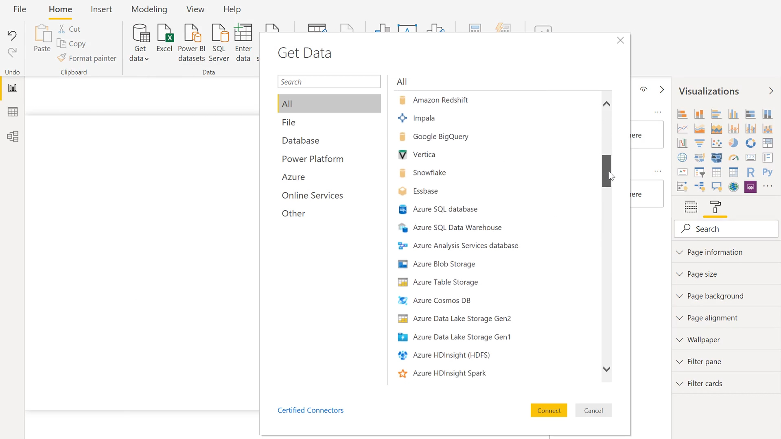The image size is (781, 439).
Task: Expand Wallpaper section
Action: coord(726,340)
